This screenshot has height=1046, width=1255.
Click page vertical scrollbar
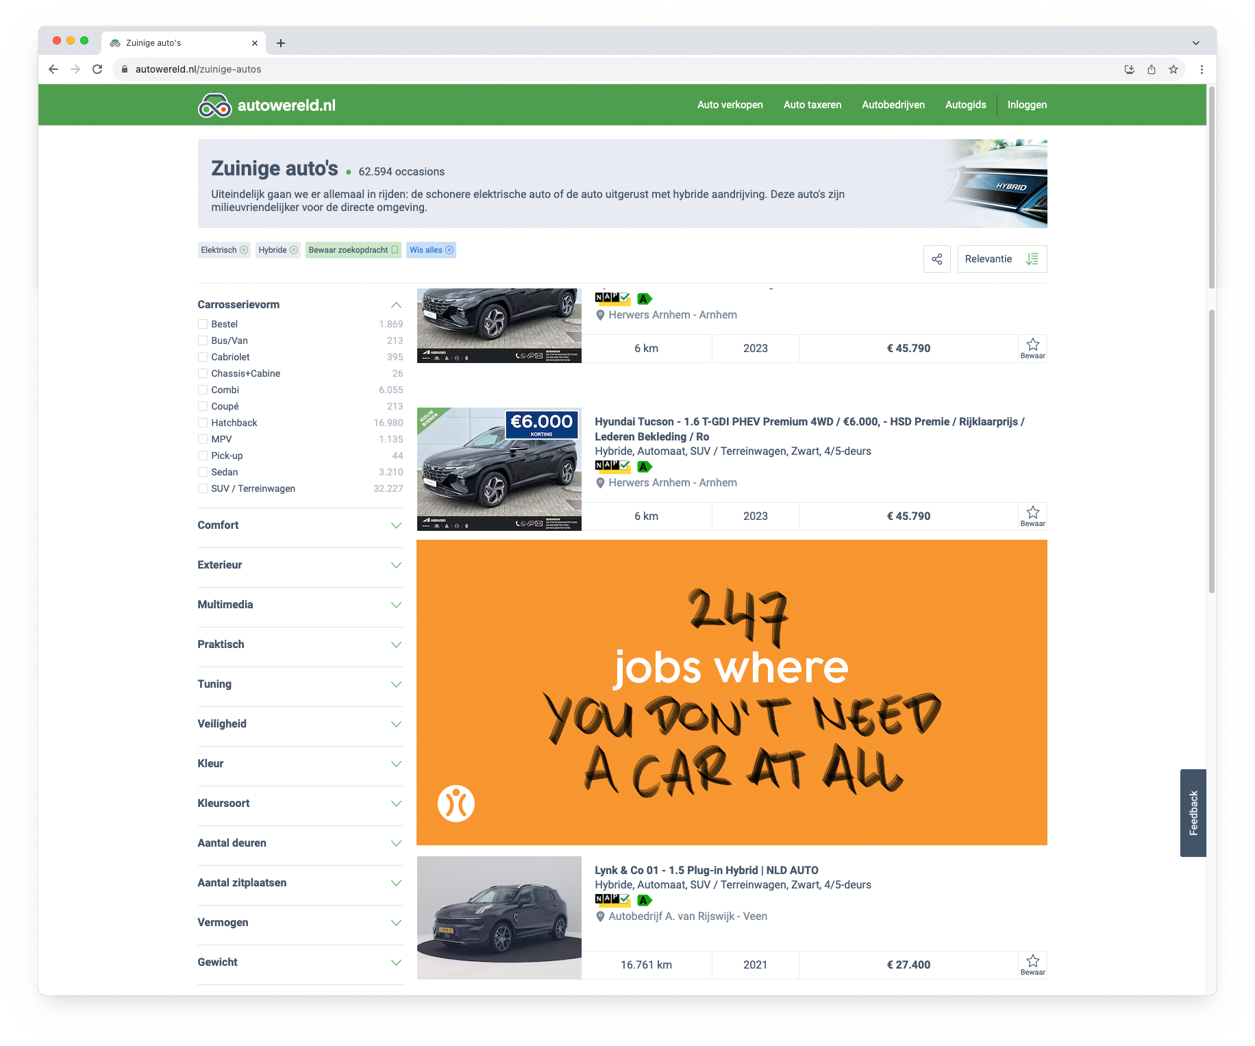tap(1211, 452)
